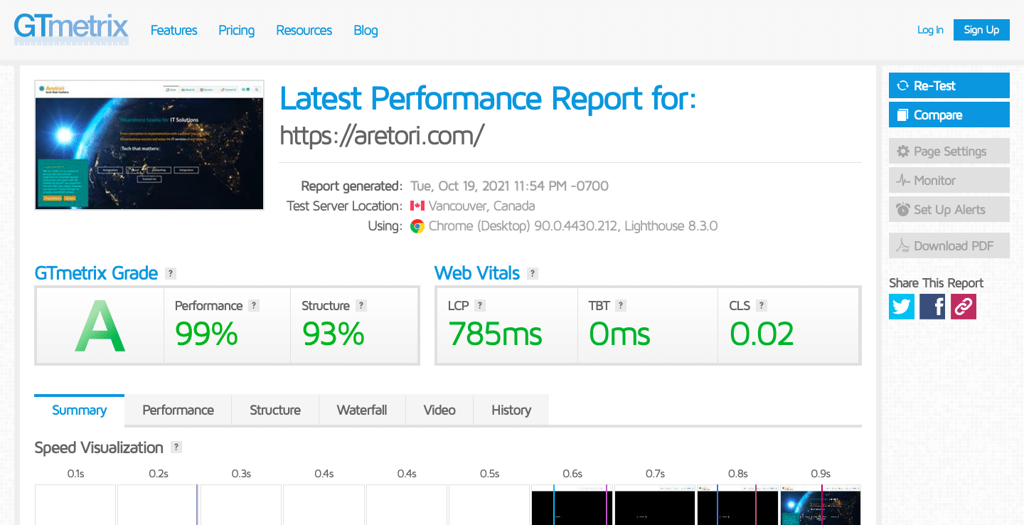Click the grade A letter
Viewport: 1024px width, 525px height.
pyautogui.click(x=100, y=327)
